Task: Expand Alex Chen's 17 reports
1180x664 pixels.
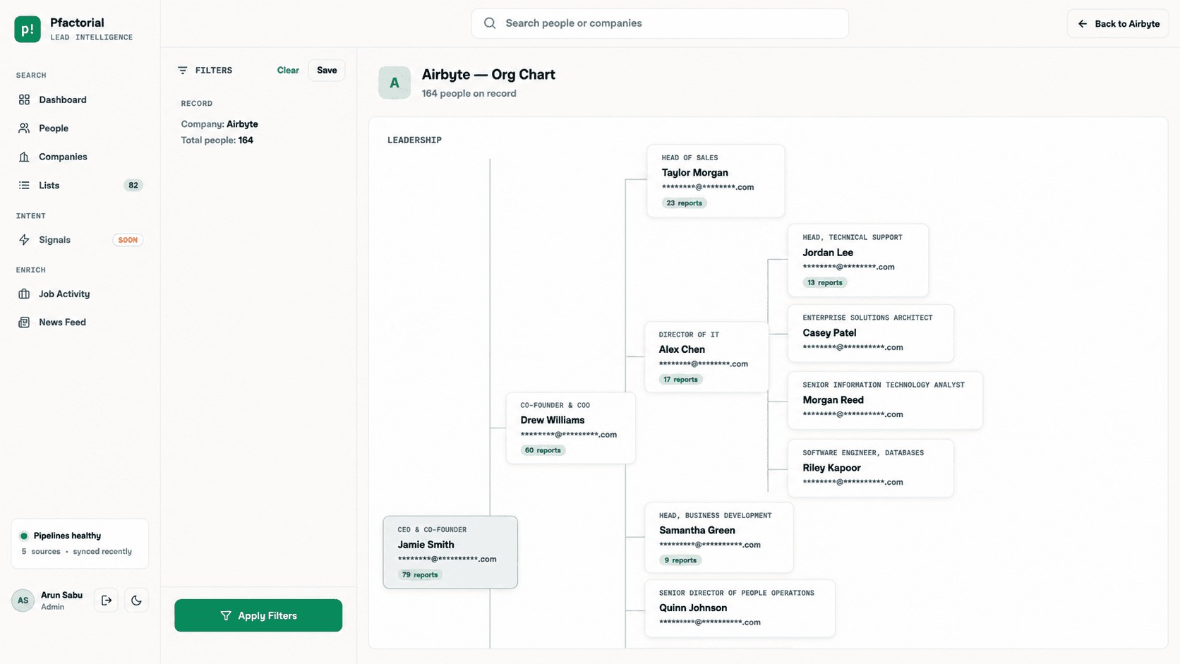Action: (681, 380)
